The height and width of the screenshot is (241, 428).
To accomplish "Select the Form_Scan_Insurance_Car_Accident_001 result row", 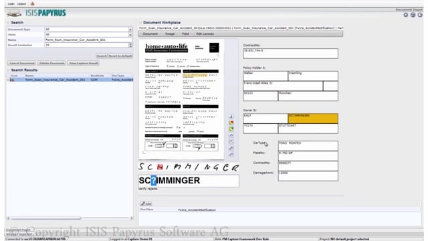I will (70, 80).
